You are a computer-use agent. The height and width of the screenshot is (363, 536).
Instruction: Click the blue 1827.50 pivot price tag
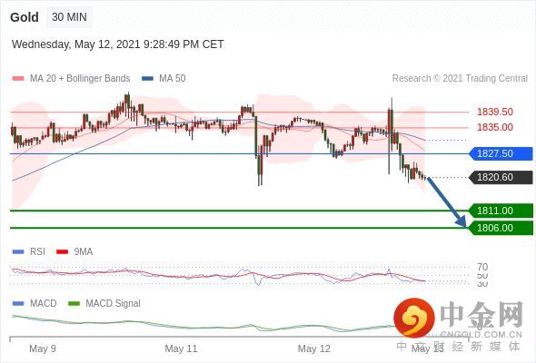click(501, 153)
